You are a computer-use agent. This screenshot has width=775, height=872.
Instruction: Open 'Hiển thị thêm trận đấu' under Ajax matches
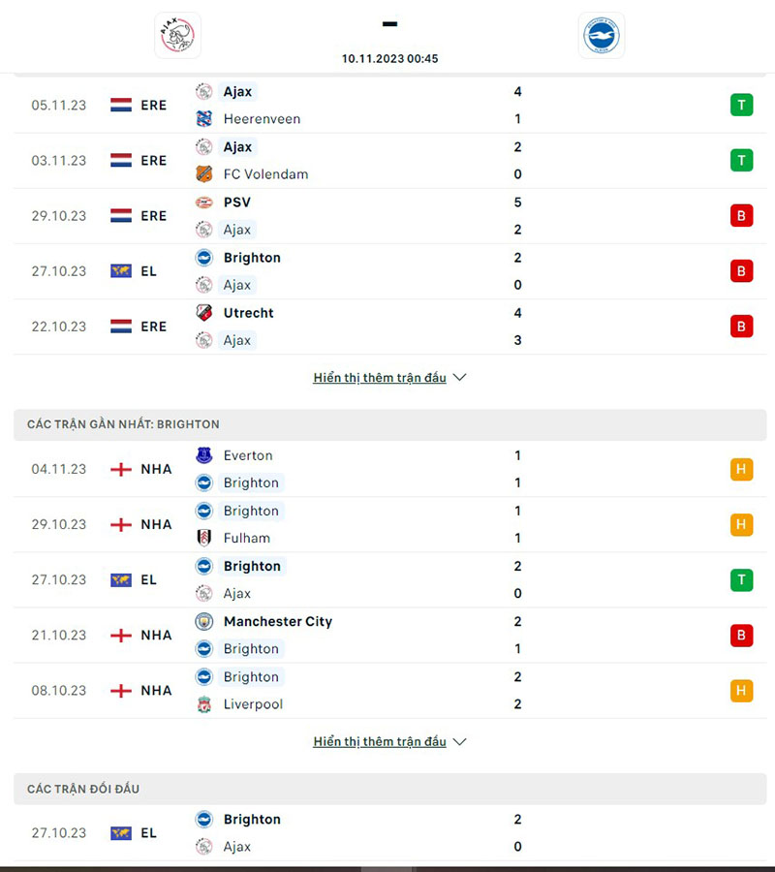click(380, 378)
